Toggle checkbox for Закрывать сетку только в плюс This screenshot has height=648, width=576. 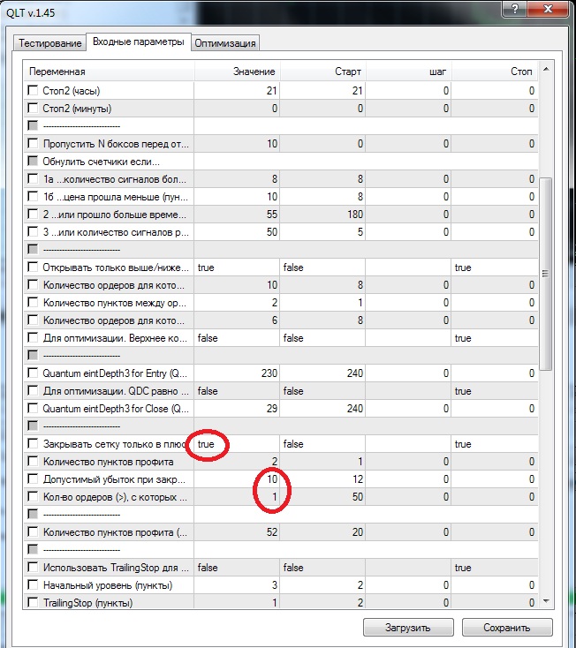point(33,444)
